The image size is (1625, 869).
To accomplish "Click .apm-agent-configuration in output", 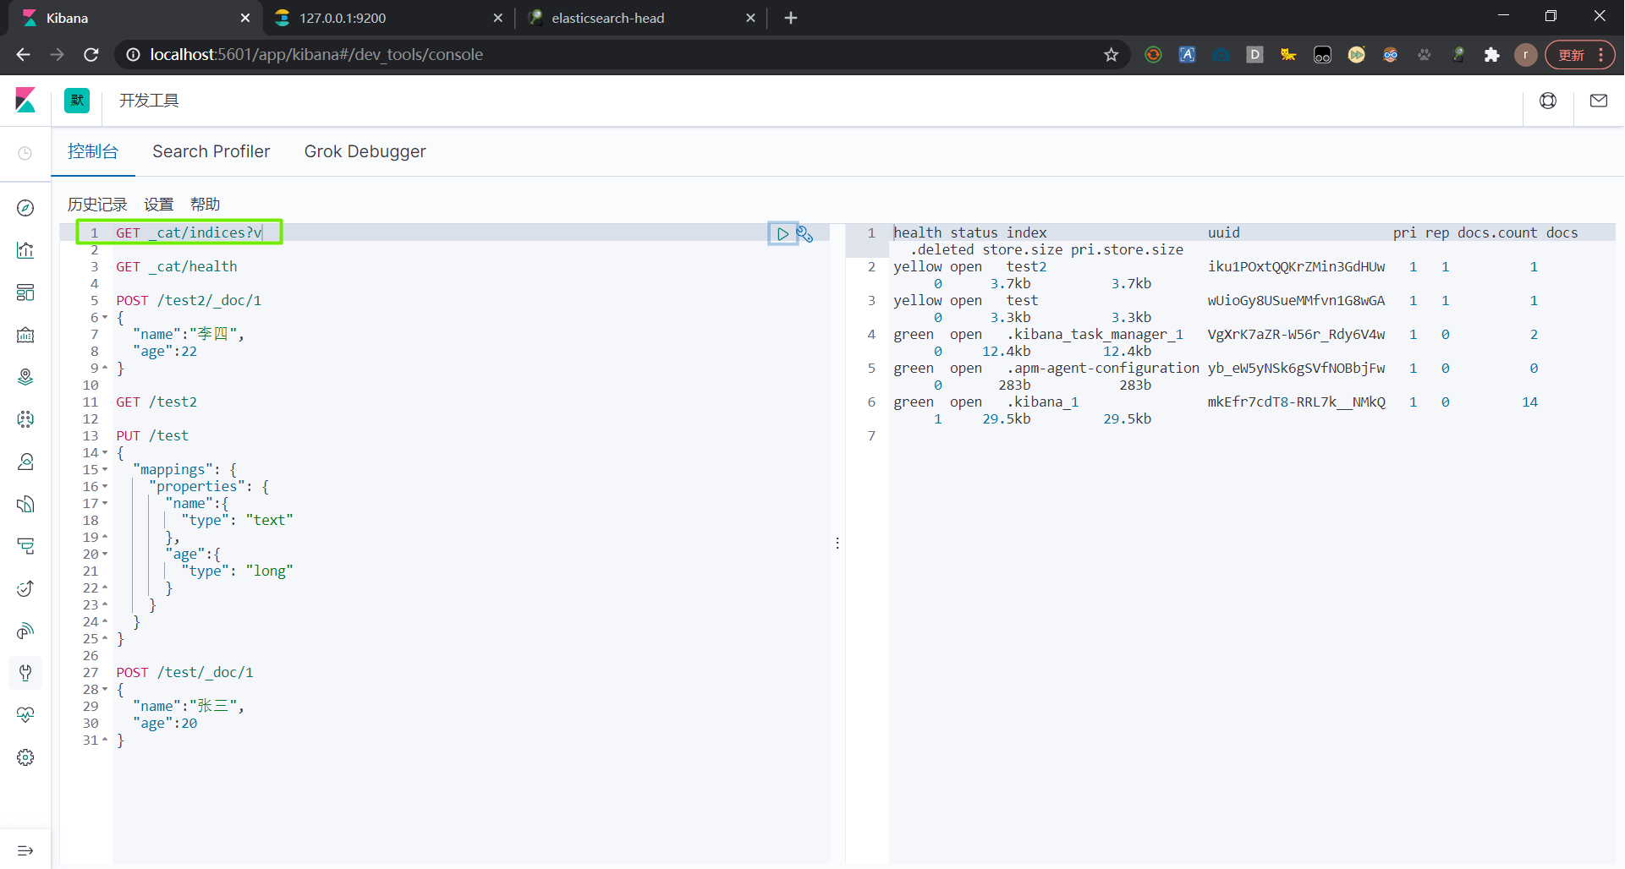I will (x=1103, y=369).
